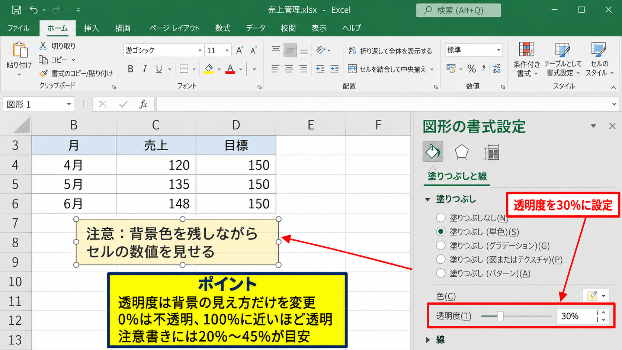Toggle Bold formatting

[x=131, y=69]
